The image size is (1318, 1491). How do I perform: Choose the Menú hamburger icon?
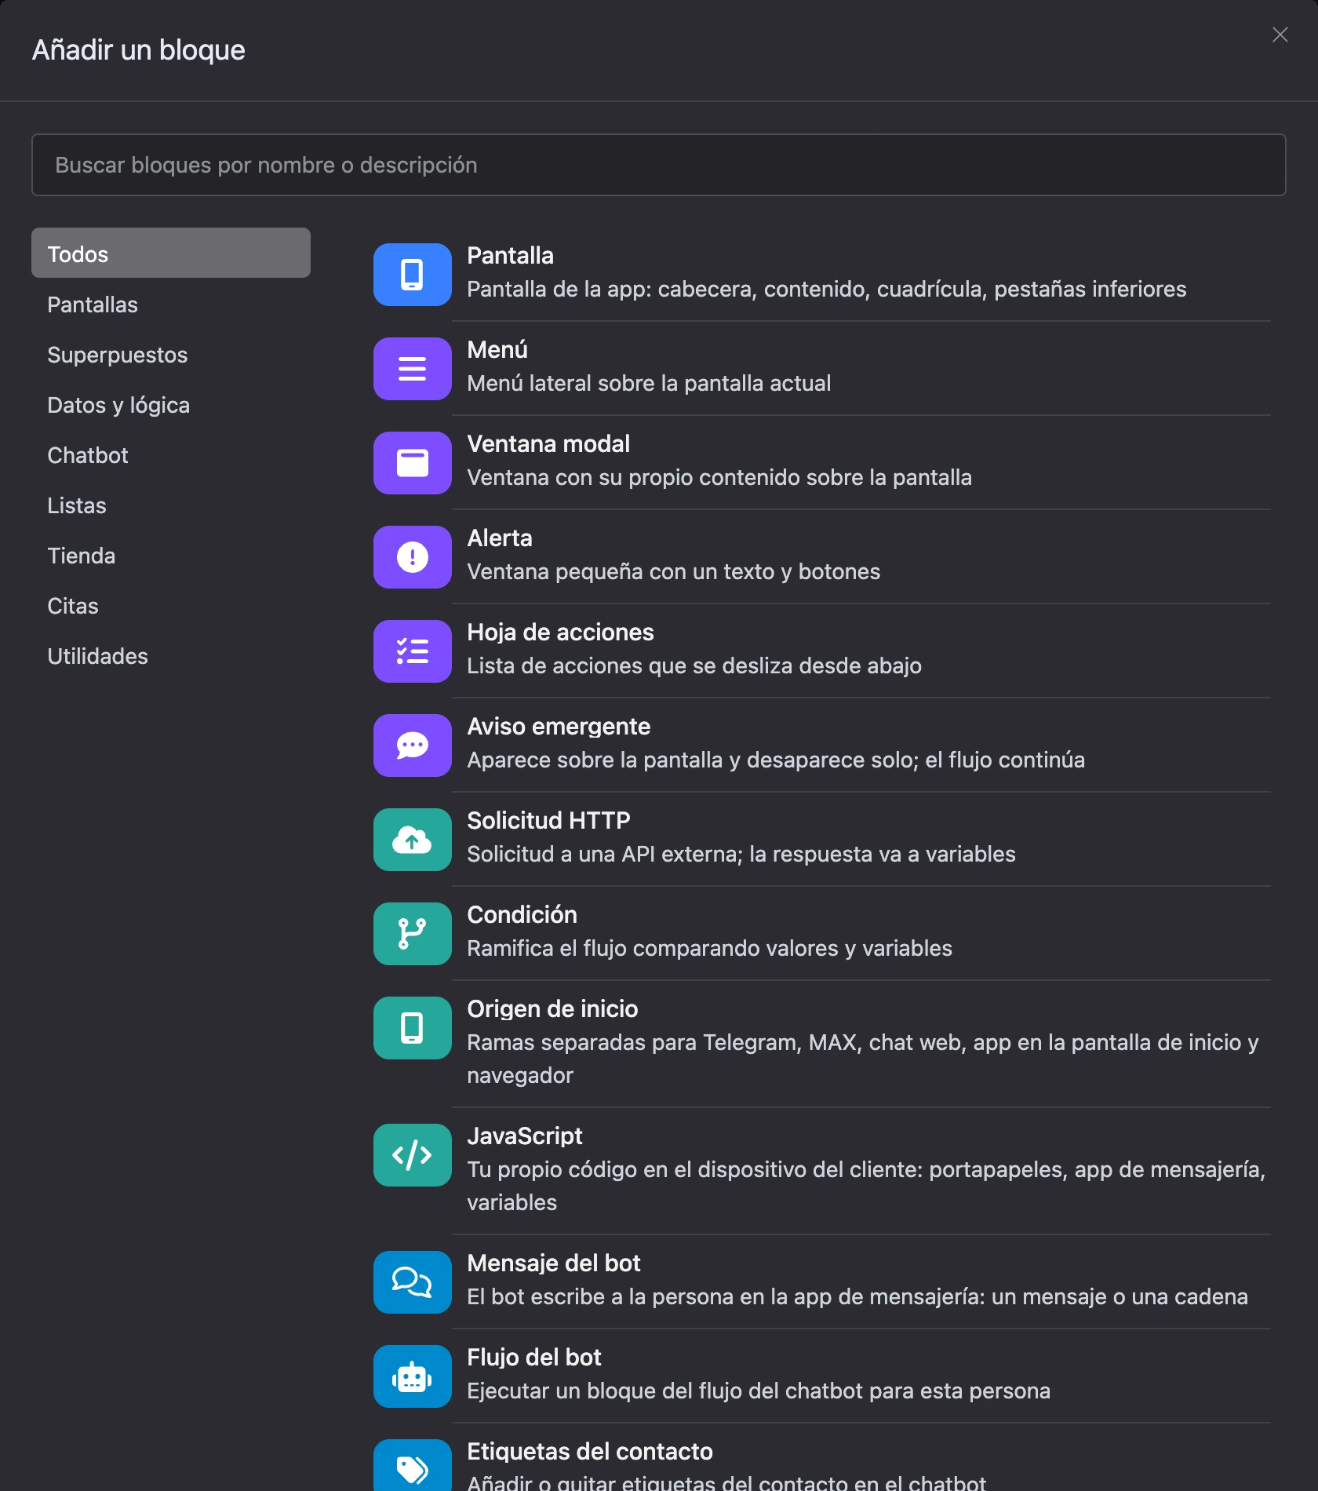412,369
